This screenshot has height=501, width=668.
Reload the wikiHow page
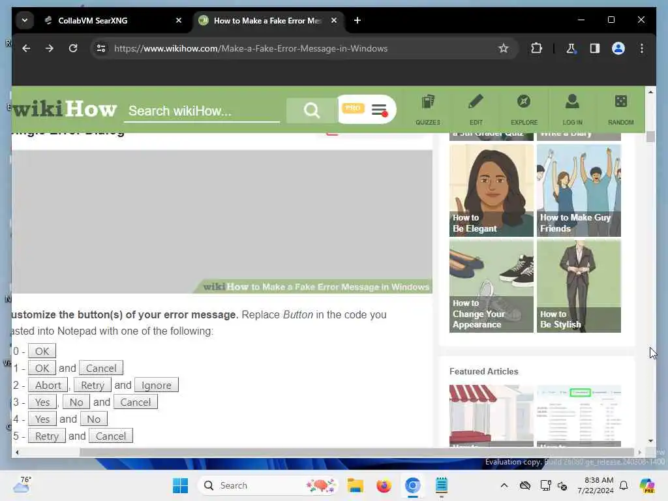point(73,48)
